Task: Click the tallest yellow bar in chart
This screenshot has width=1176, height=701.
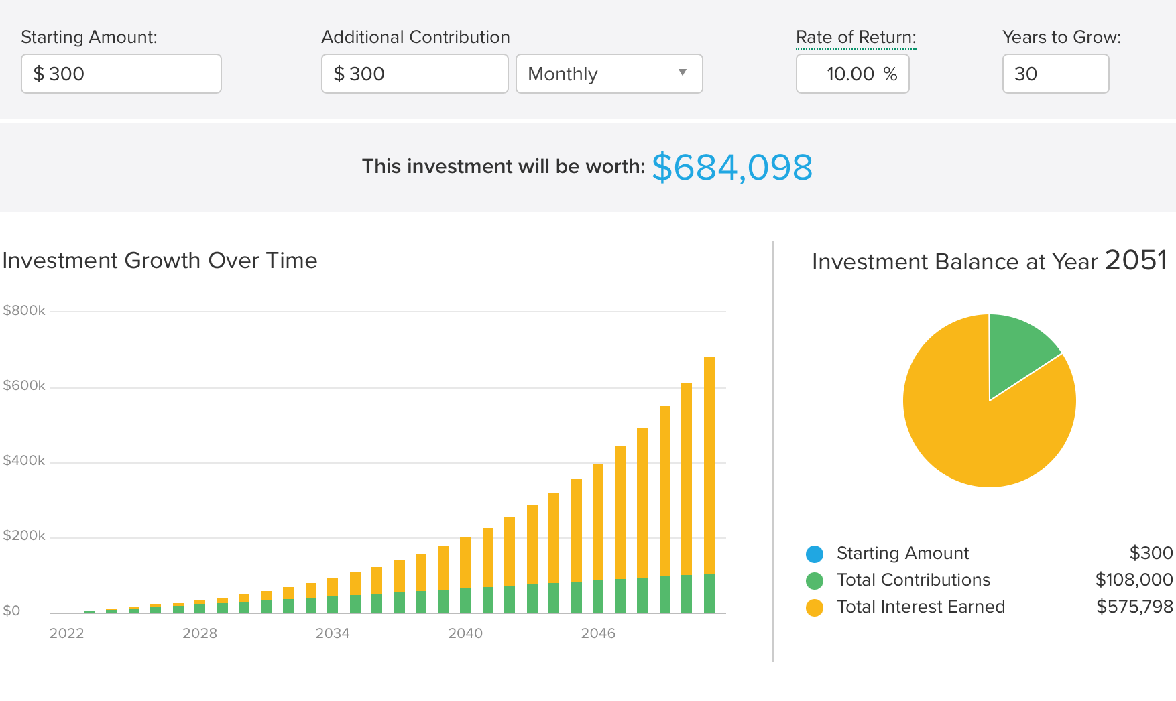Action: point(709,462)
